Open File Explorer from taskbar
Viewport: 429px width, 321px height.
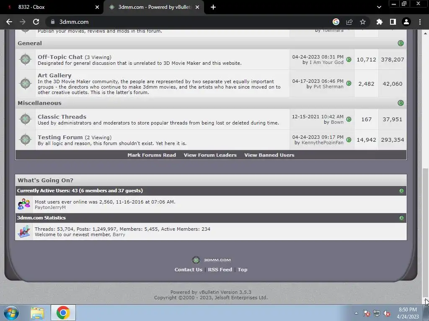pyautogui.click(x=37, y=313)
